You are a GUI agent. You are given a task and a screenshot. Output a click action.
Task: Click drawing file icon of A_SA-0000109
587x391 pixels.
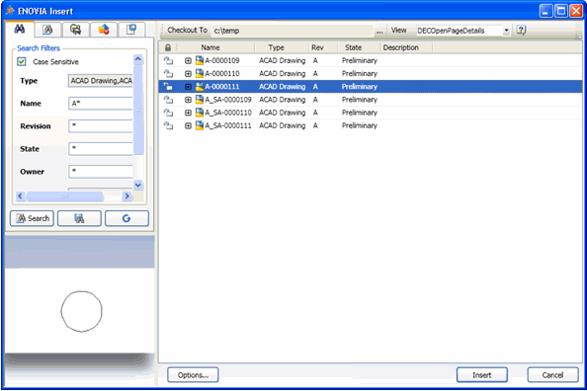point(200,100)
